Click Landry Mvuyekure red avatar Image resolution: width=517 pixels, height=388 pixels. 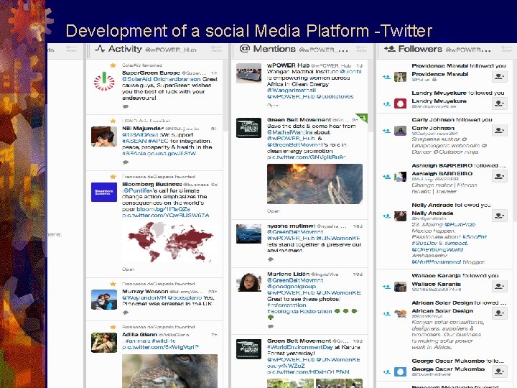pyautogui.click(x=400, y=103)
